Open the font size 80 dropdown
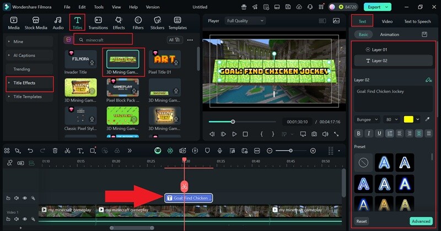441x231 pixels. point(392,119)
